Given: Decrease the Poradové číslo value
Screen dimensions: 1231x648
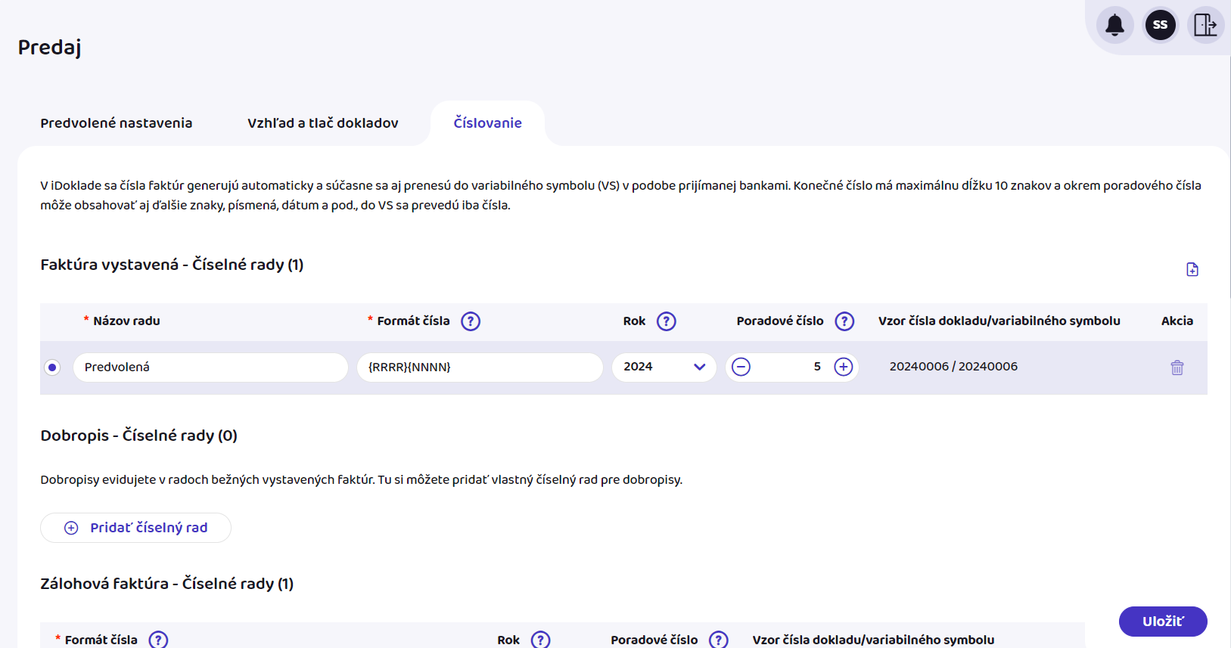Looking at the screenshot, I should pyautogui.click(x=741, y=367).
